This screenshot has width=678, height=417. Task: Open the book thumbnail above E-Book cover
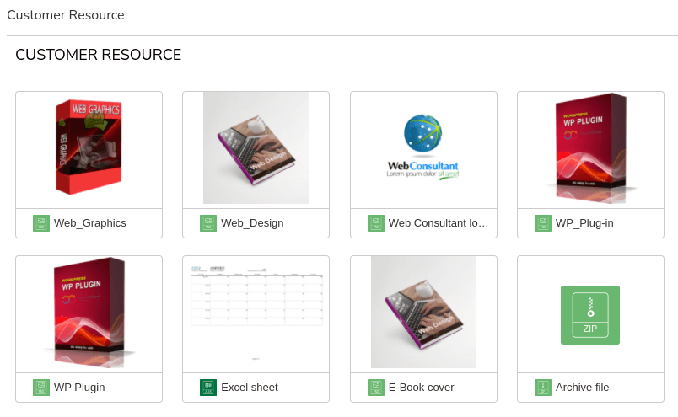point(423,313)
